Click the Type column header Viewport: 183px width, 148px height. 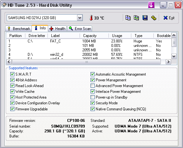tap(142, 36)
